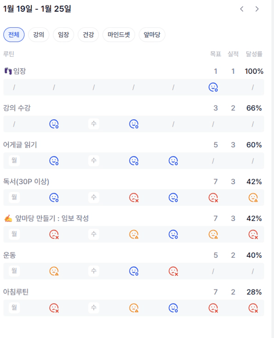Go to the previous week with left chevron

[x=242, y=9]
